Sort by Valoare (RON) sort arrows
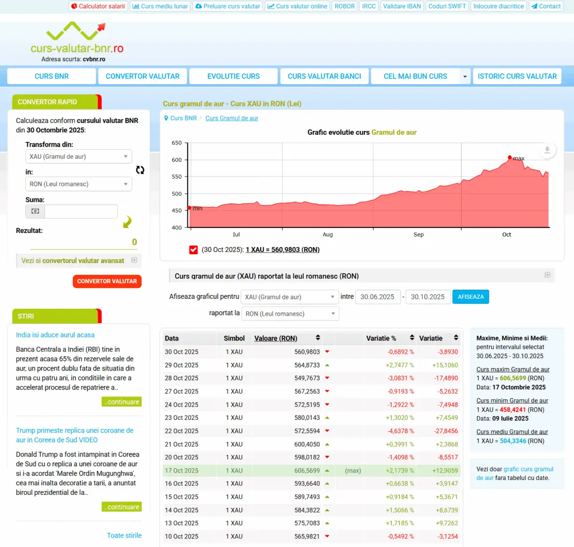The height and width of the screenshot is (547, 574). tap(318, 338)
